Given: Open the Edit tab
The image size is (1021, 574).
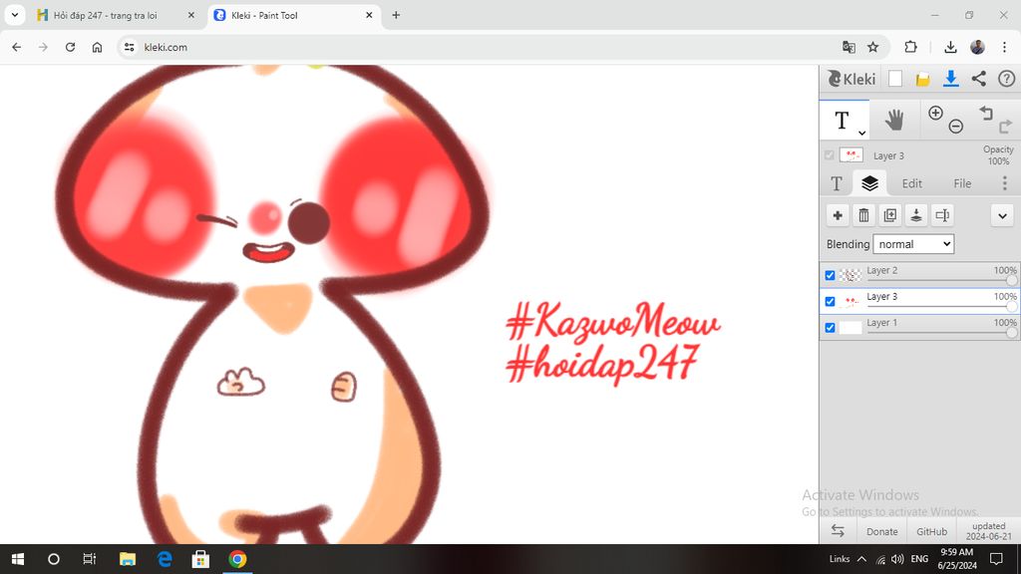Looking at the screenshot, I should tap(911, 183).
